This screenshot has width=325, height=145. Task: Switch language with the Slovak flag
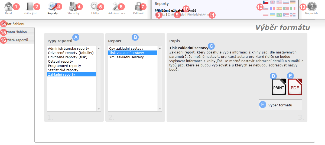pos(266,8)
